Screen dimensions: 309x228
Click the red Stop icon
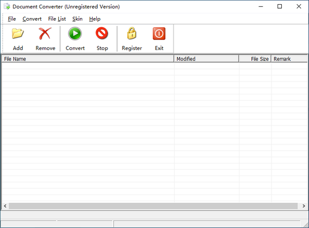point(102,34)
